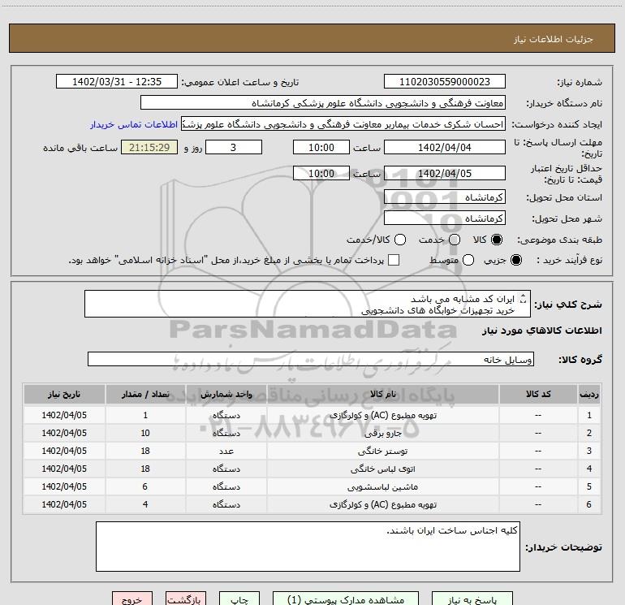This screenshot has height=605, width=625.
Task: Click the scroll arrows in شرح کلی نیاز box
Action: pos(524,298)
